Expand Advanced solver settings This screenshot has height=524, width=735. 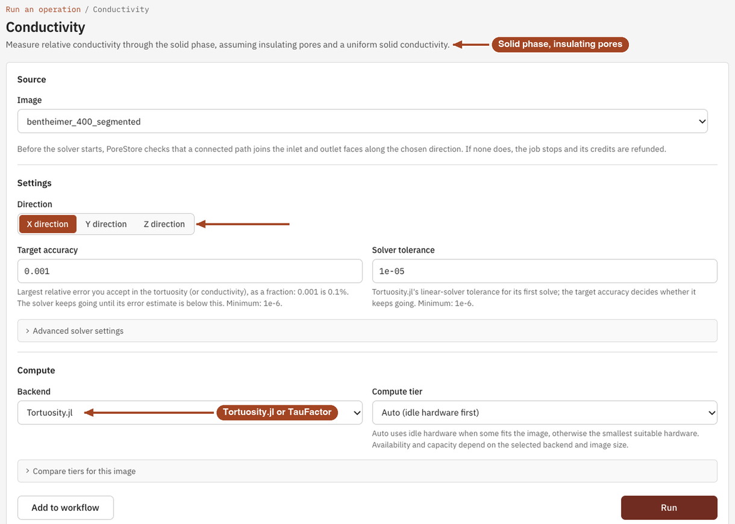[x=367, y=331]
